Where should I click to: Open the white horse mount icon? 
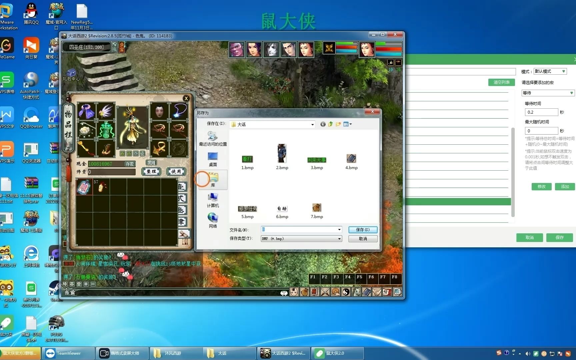click(x=356, y=292)
